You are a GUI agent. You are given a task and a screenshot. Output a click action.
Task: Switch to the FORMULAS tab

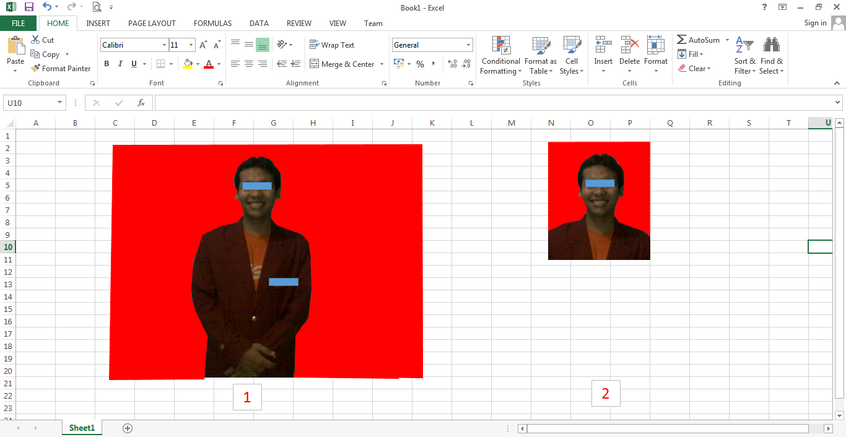click(212, 24)
